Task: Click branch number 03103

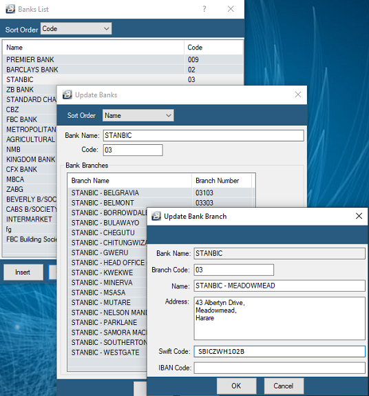Action: [x=204, y=192]
